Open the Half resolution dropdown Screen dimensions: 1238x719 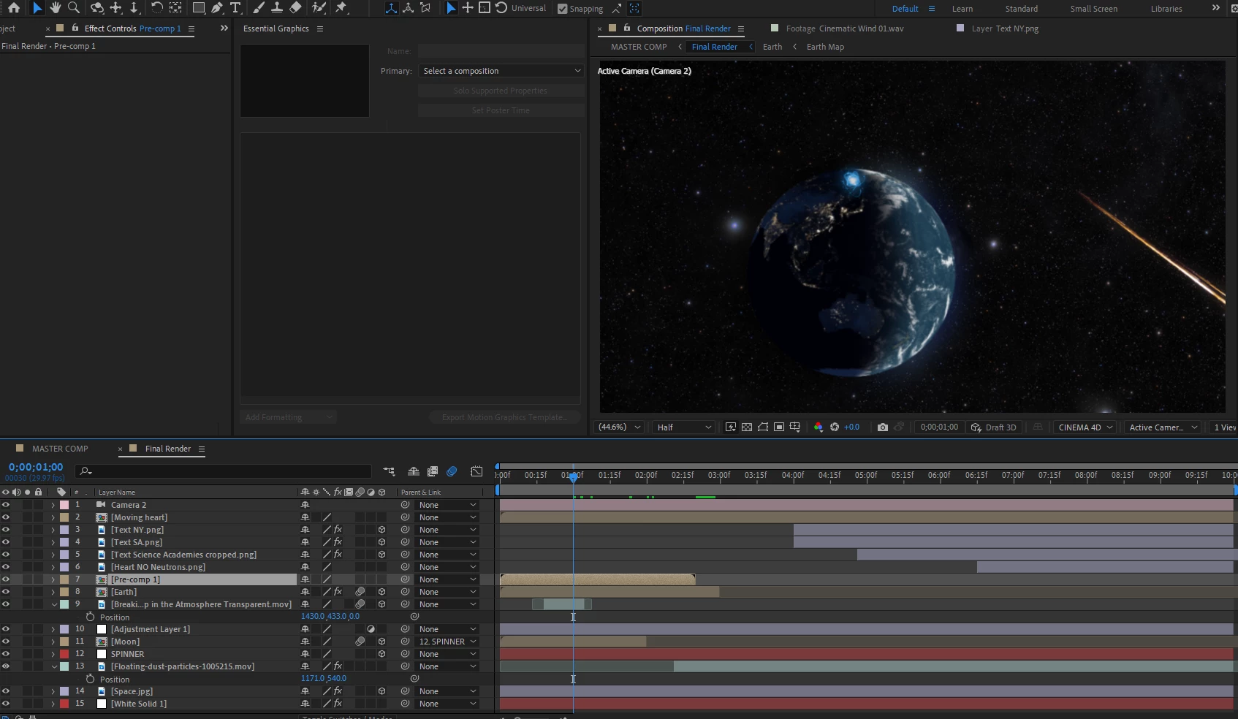point(683,427)
